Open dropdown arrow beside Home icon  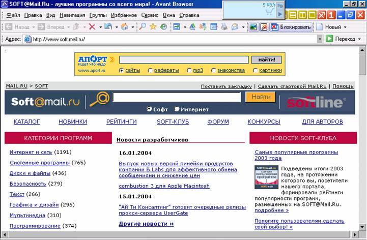[133, 27]
